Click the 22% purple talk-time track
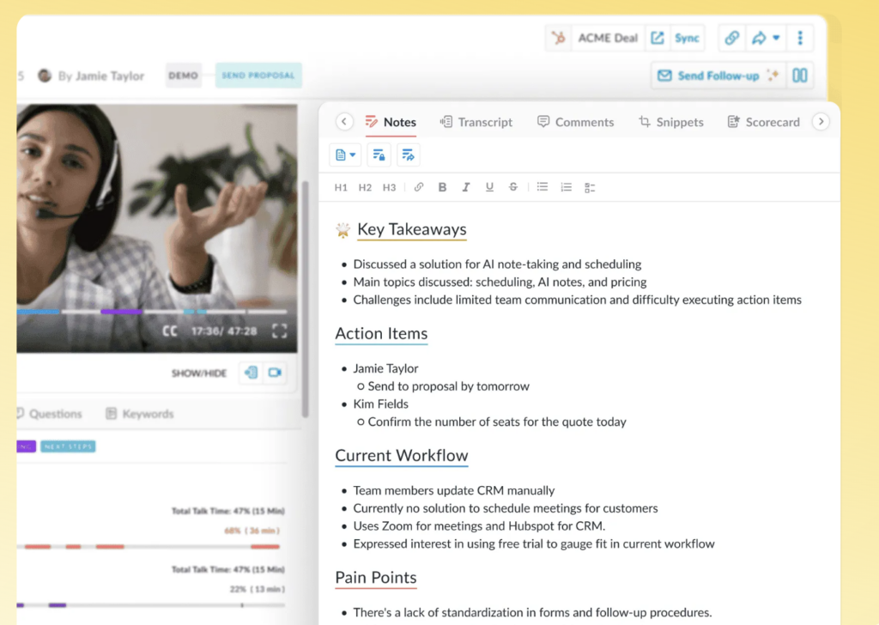The width and height of the screenshot is (879, 625). pos(150,605)
